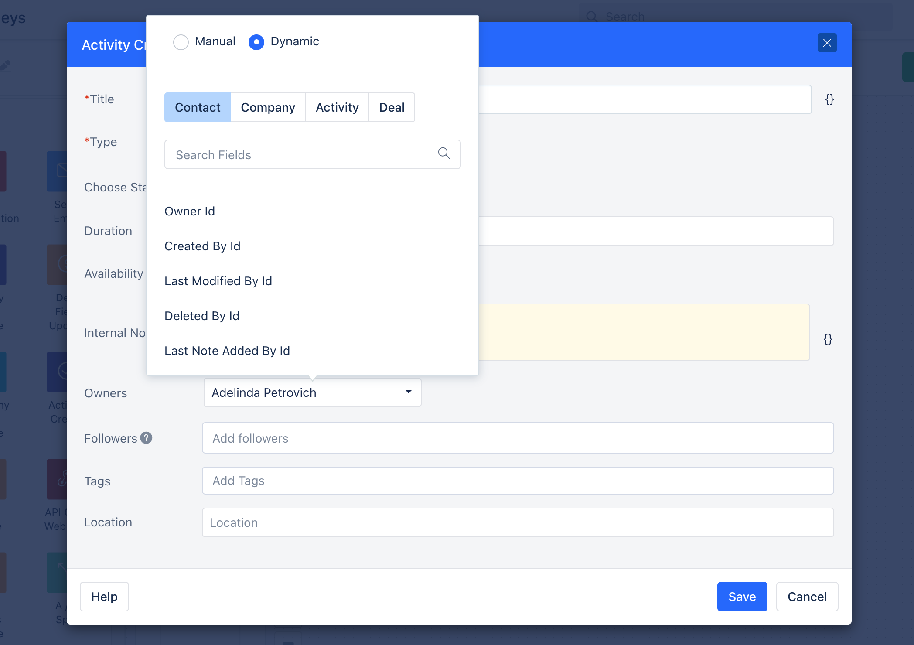Click the Cancel button
This screenshot has height=645, width=914.
pos(807,597)
